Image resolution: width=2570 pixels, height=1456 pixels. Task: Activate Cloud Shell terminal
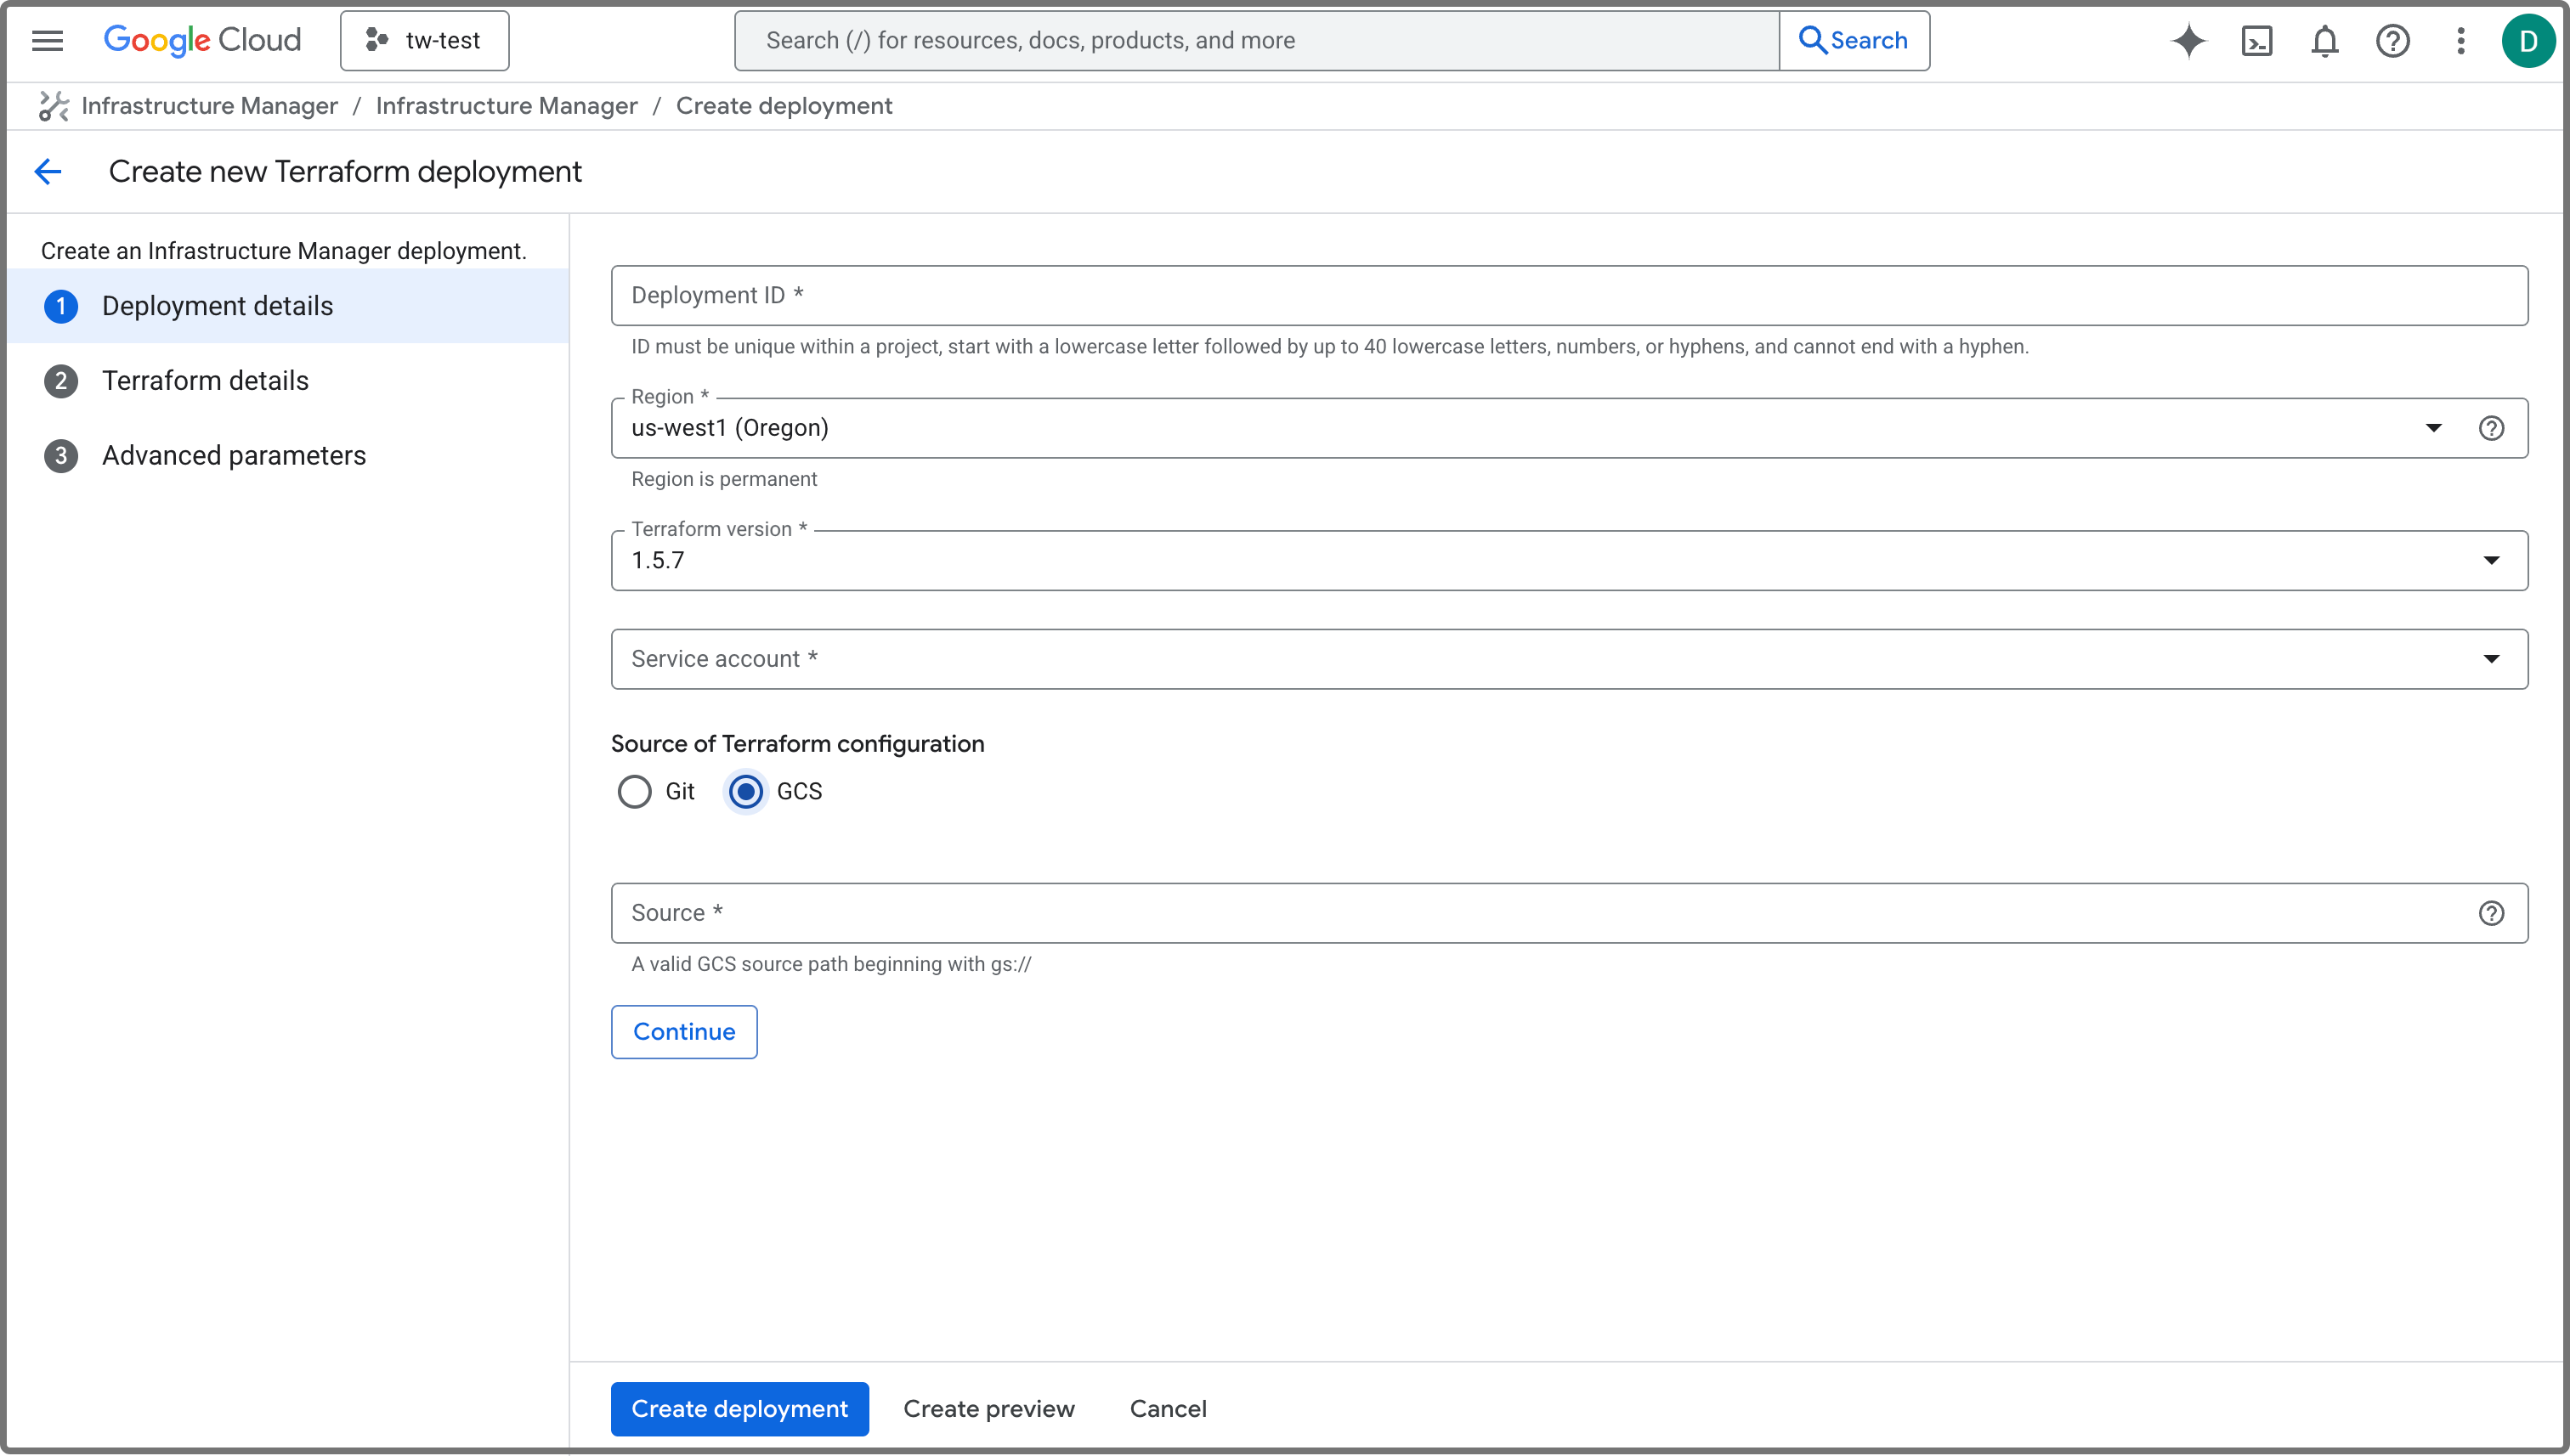tap(2257, 40)
